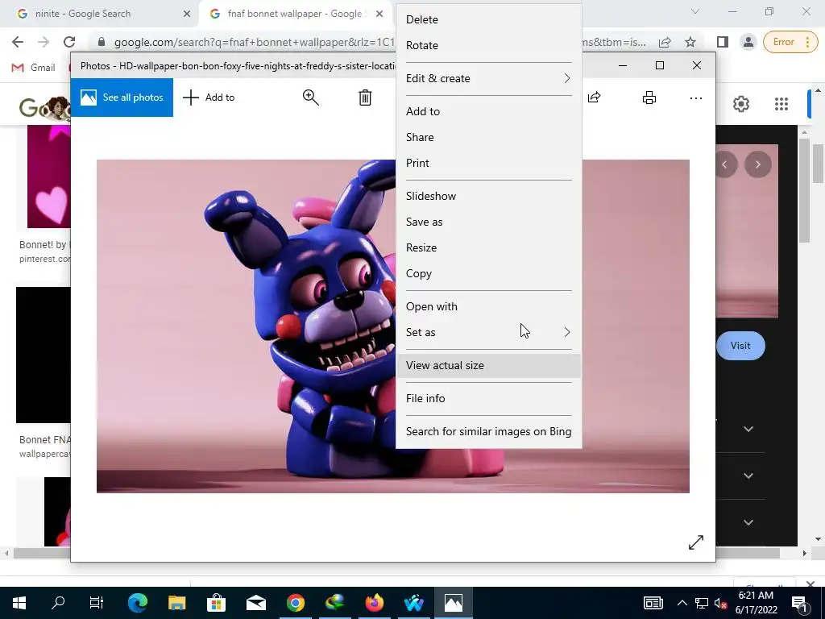825x619 pixels.
Task: Select Rotate in context menu
Action: (489, 45)
